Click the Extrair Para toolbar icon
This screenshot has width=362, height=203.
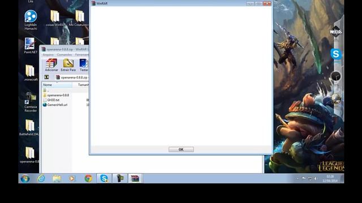68,65
